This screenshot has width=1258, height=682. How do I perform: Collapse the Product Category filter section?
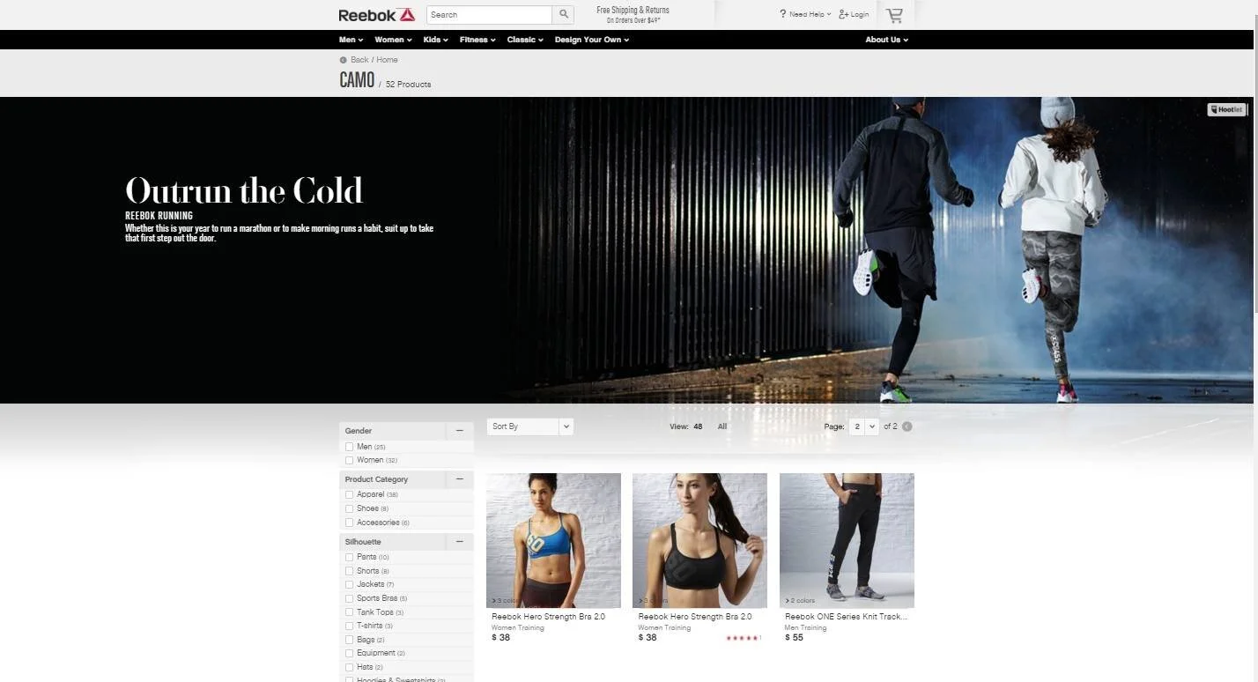click(459, 479)
